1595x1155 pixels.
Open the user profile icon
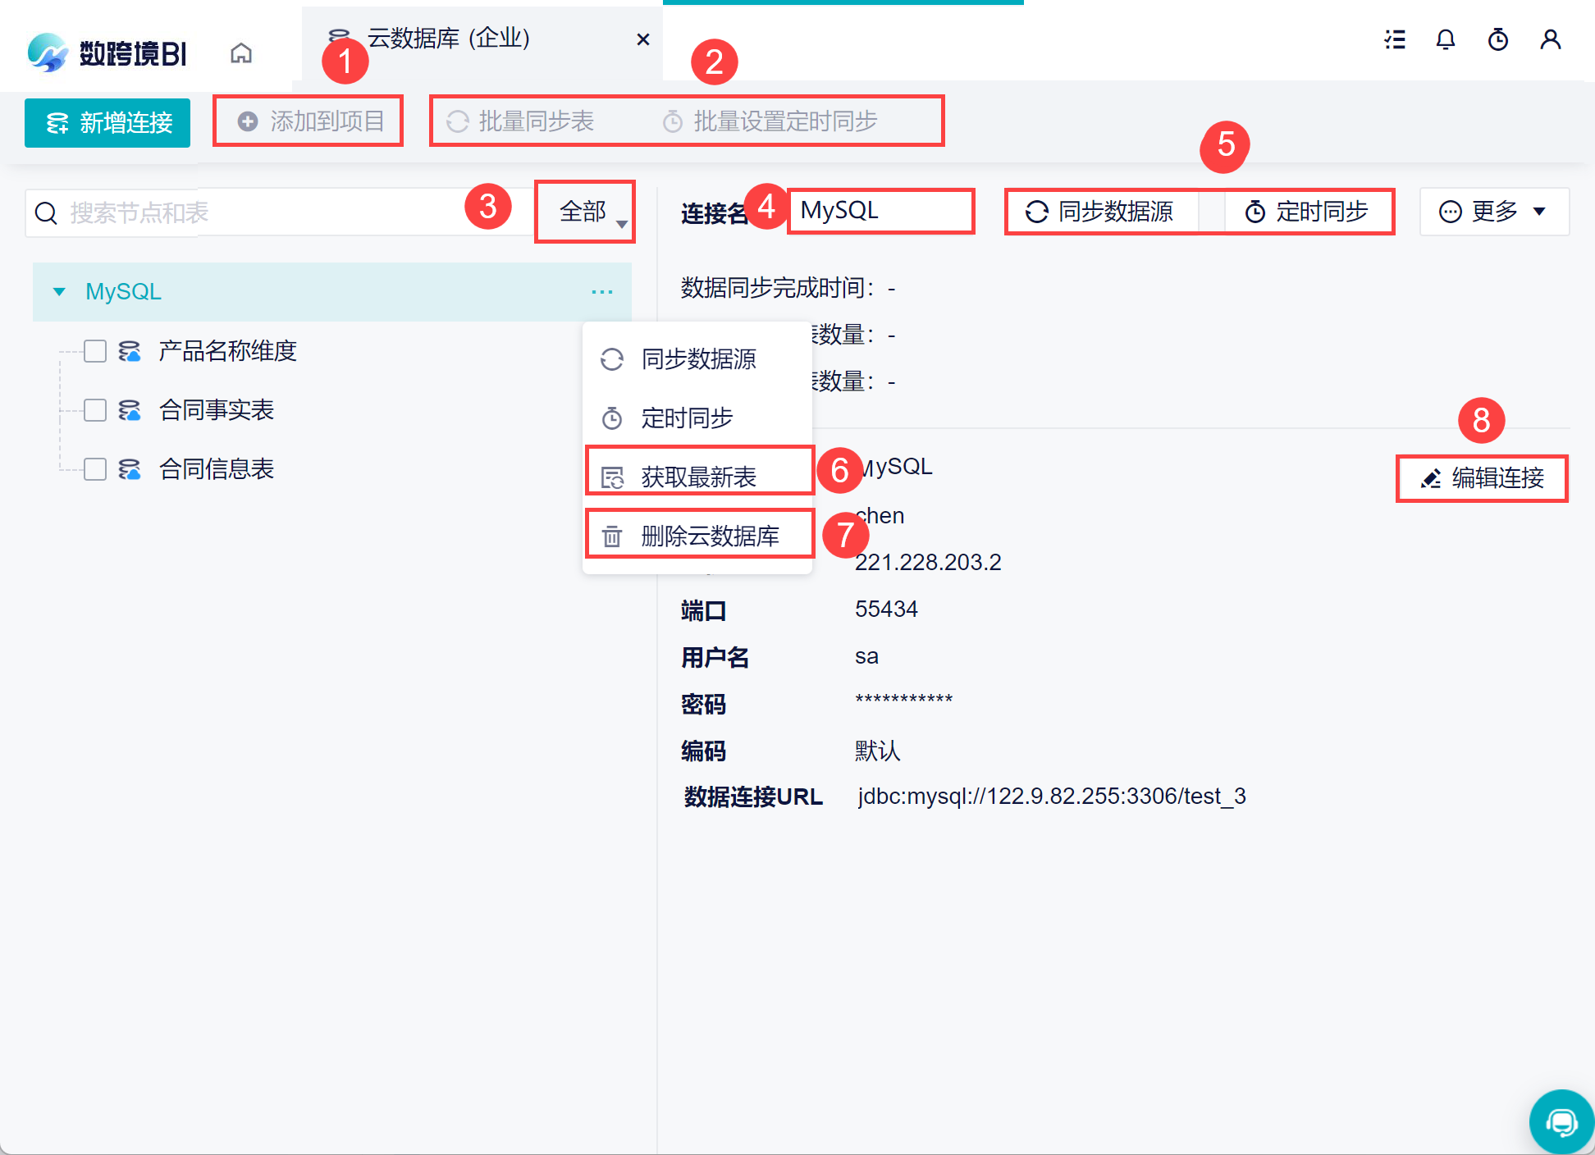point(1550,39)
